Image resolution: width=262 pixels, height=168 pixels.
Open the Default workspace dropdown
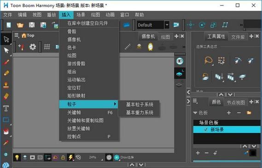(x=167, y=25)
